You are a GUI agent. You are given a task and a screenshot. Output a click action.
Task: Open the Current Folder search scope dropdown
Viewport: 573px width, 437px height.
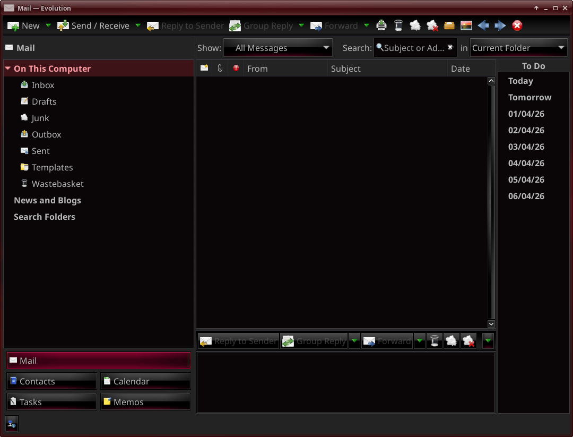[518, 48]
